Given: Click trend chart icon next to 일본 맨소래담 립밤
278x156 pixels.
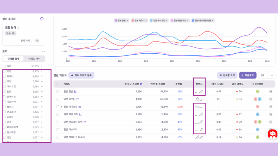Looking at the screenshot, I should [x=85, y=122].
